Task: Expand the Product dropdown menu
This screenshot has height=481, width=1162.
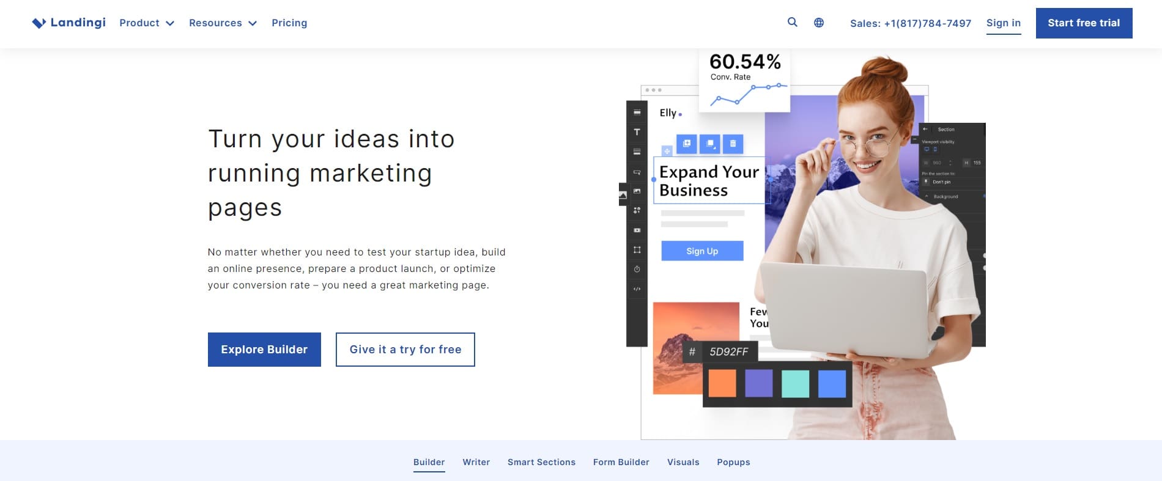Action: (147, 23)
